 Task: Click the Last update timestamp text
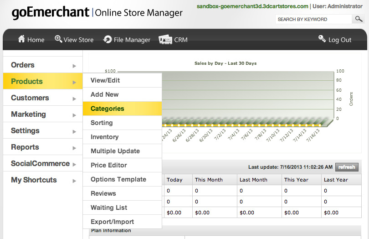290,167
